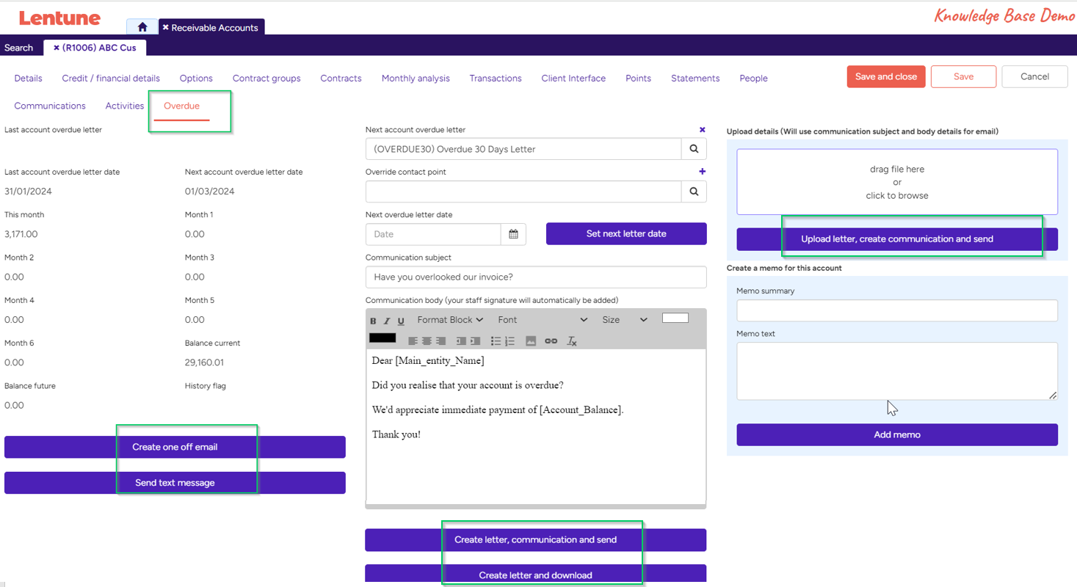This screenshot has height=587, width=1077.
Task: Open the People tab
Action: (753, 78)
